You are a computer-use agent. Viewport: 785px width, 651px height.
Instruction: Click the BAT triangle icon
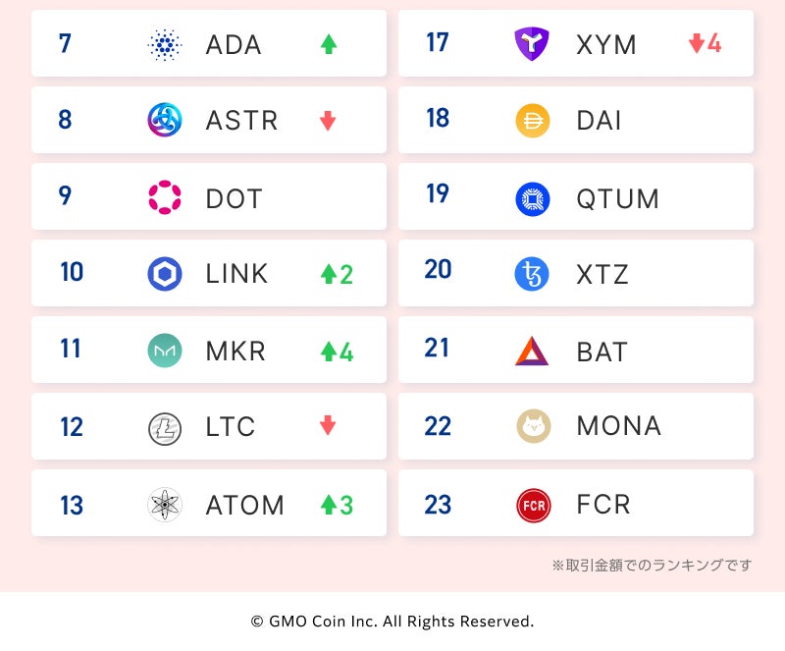[532, 351]
